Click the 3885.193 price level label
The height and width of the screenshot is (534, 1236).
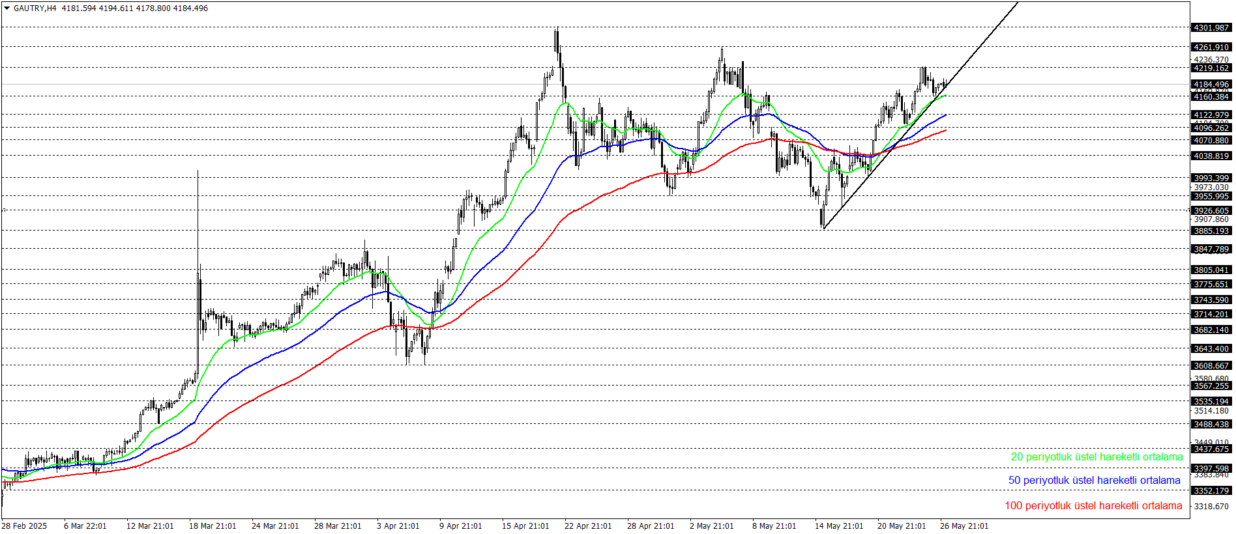1211,231
